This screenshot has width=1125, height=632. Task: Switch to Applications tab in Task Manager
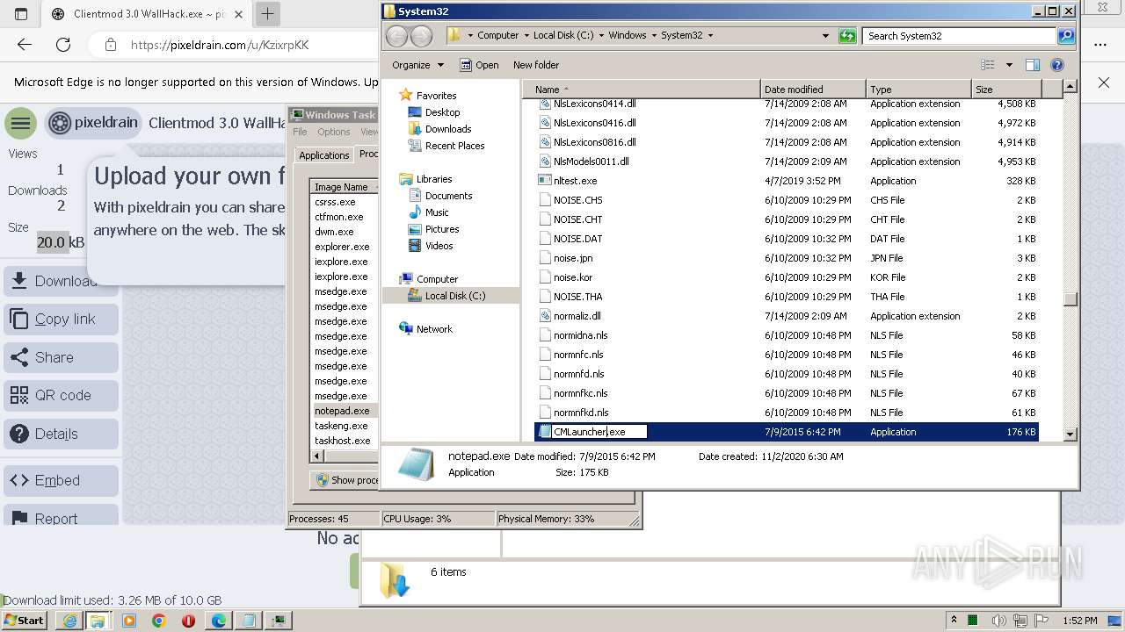click(323, 155)
